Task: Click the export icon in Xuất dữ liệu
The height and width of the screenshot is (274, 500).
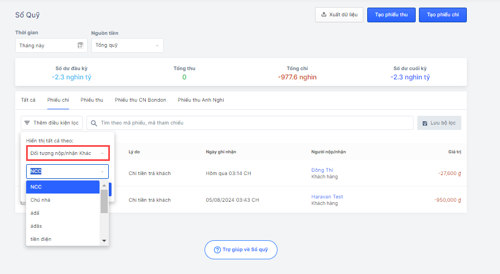Action: click(x=324, y=15)
